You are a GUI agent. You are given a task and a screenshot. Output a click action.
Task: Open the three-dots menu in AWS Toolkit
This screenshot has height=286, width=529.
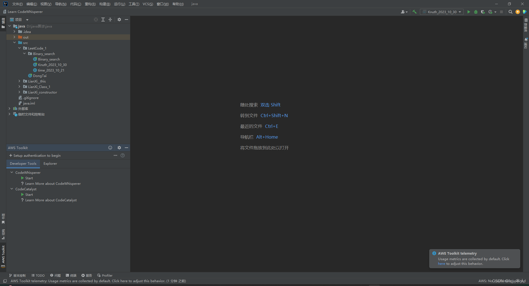115,155
